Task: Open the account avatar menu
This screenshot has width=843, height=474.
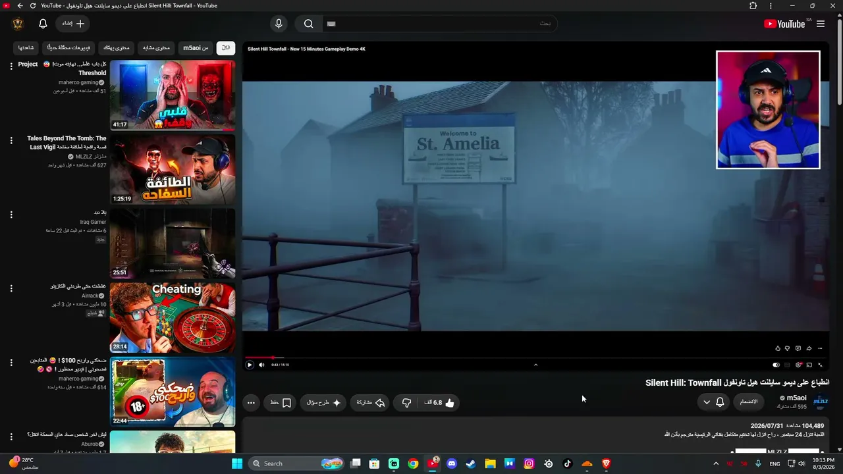Action: click(18, 24)
